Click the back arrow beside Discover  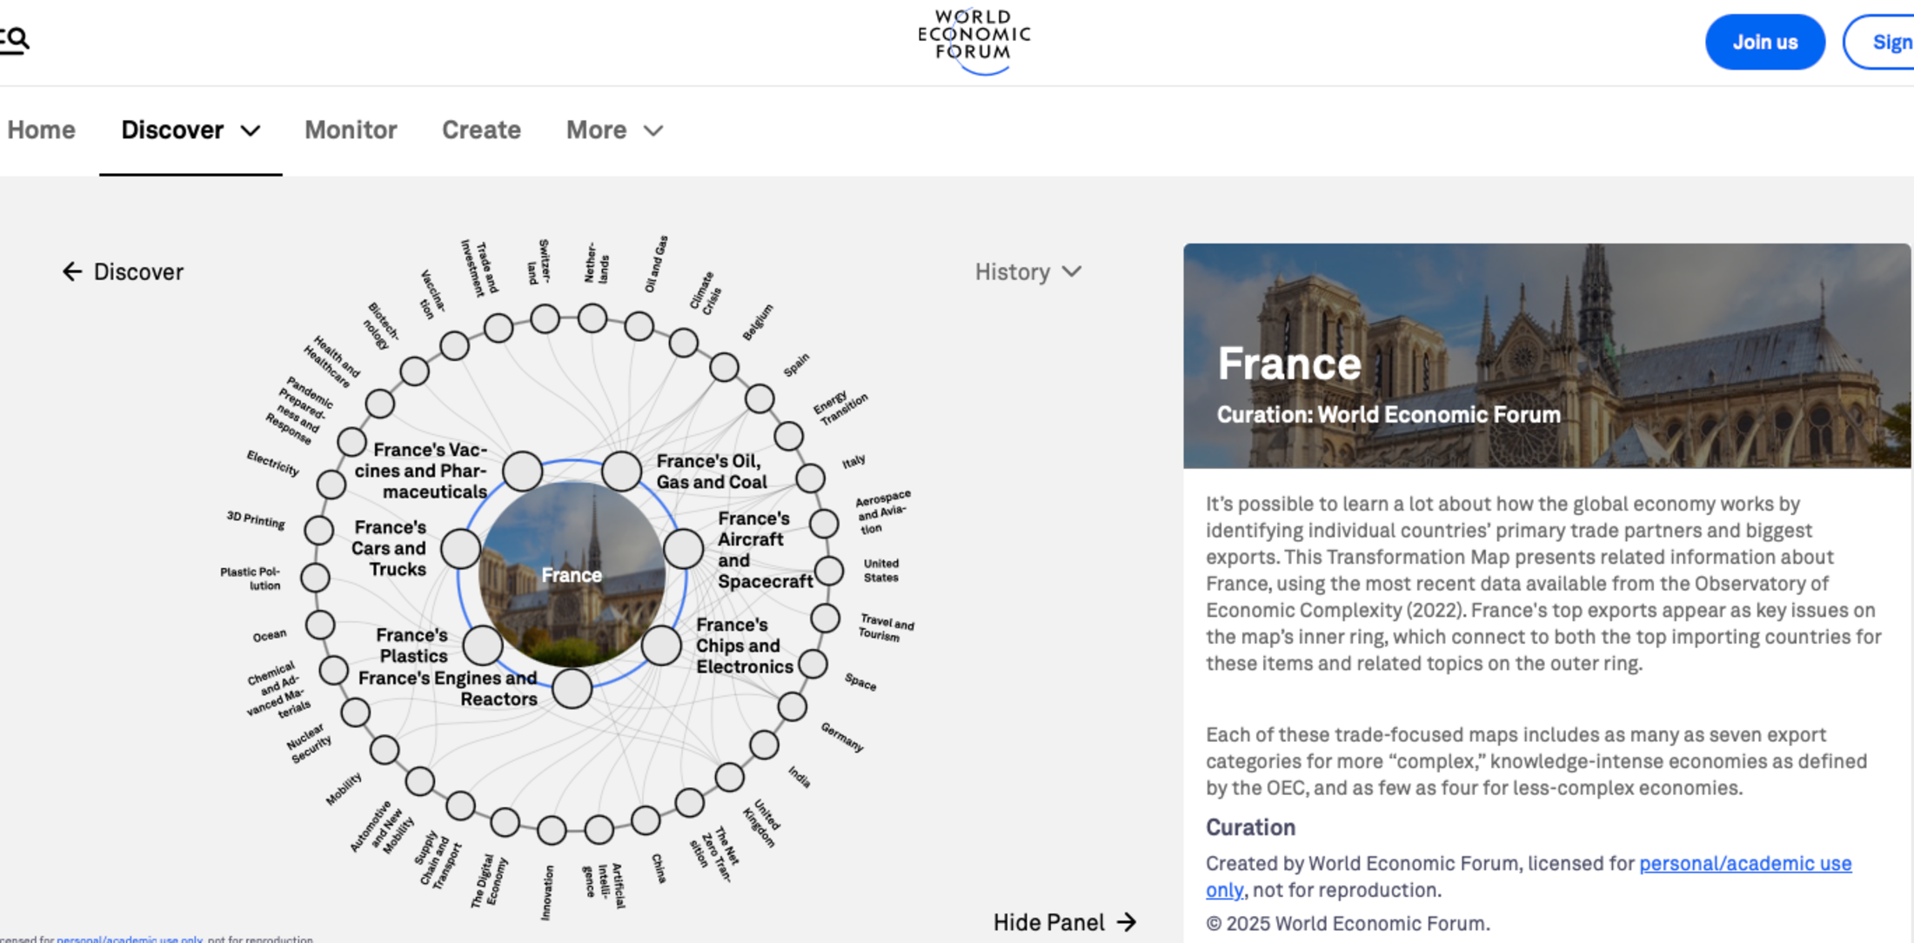tap(72, 272)
